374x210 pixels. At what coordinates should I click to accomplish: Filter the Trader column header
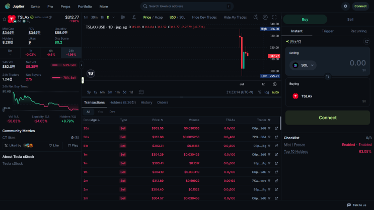[x=269, y=120]
